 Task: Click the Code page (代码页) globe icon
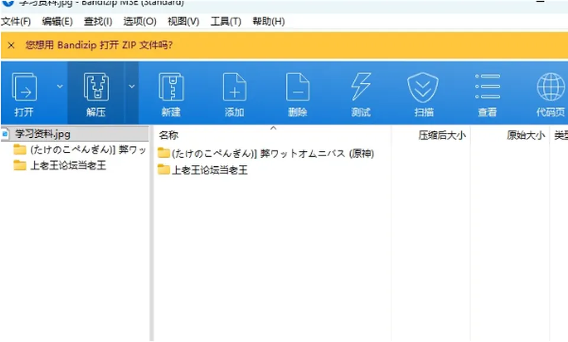(x=551, y=86)
